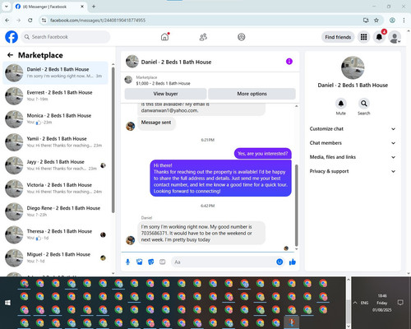Open Diego Rene conversation
Image resolution: width=411 pixels, height=329 pixels.
[x=55, y=211]
